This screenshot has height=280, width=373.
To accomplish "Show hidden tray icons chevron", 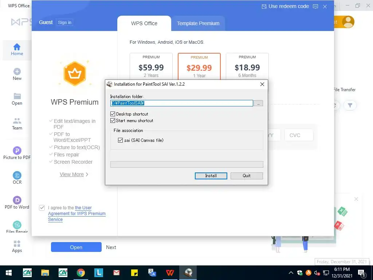I will [x=291, y=273].
